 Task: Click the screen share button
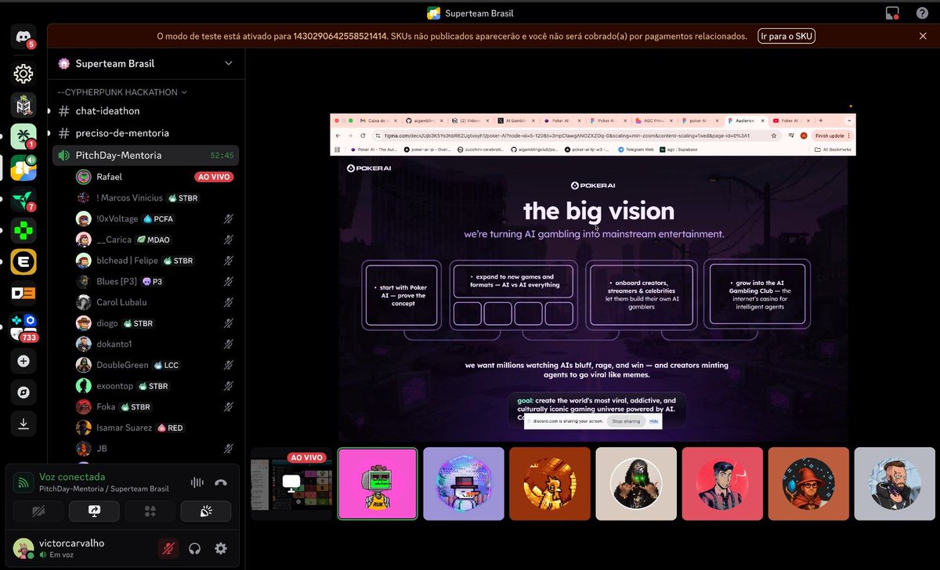94,511
